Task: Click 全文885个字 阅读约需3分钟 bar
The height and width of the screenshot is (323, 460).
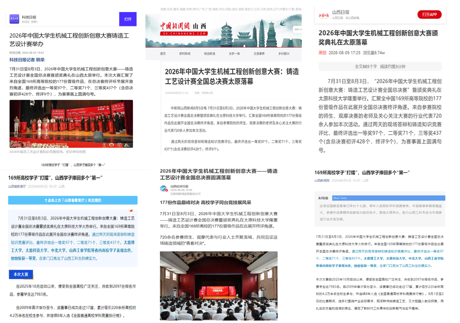Action: coord(380,67)
